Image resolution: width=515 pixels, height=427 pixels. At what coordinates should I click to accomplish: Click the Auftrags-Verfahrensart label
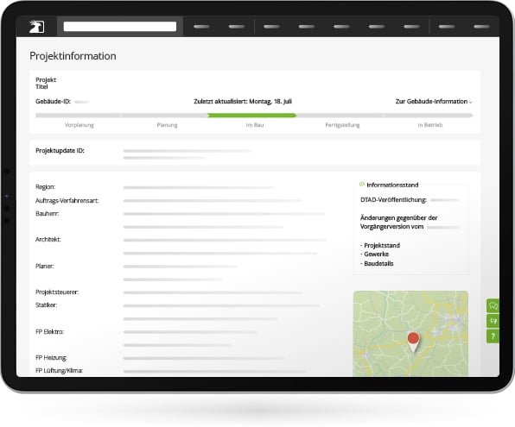(67, 200)
